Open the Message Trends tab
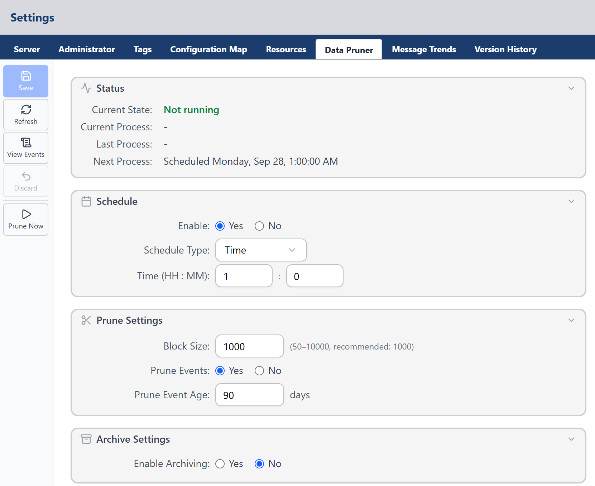Viewport: 595px width, 486px height. 424,49
